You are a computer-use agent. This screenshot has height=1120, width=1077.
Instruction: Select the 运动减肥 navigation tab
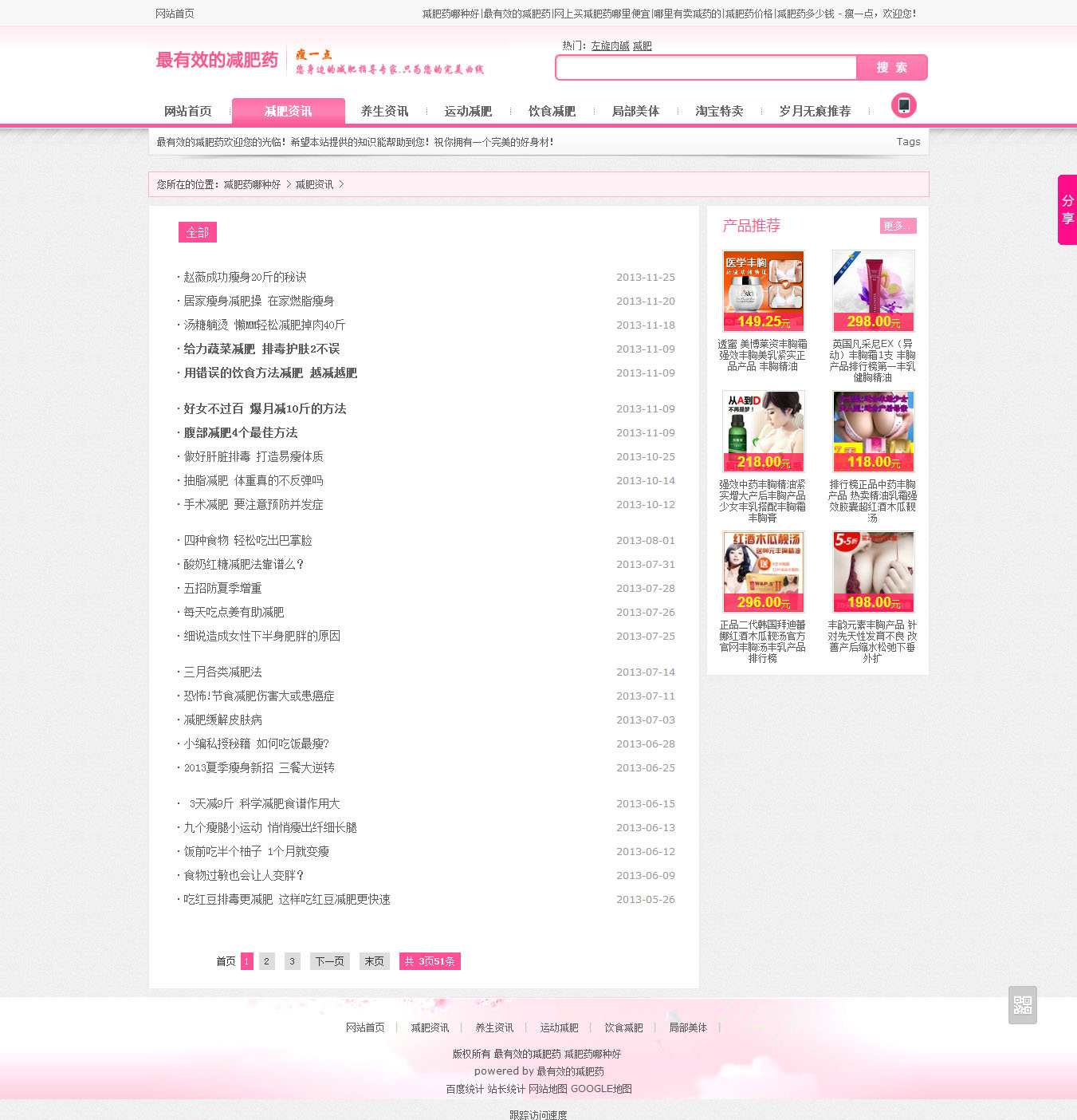click(x=468, y=112)
